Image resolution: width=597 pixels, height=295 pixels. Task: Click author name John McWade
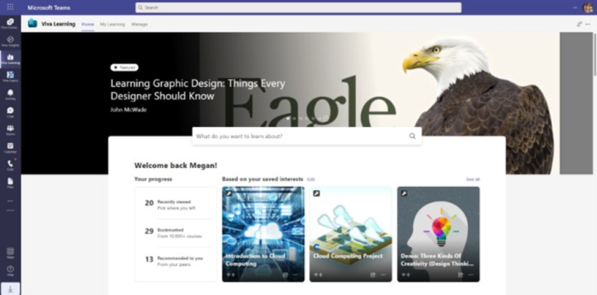click(x=129, y=110)
